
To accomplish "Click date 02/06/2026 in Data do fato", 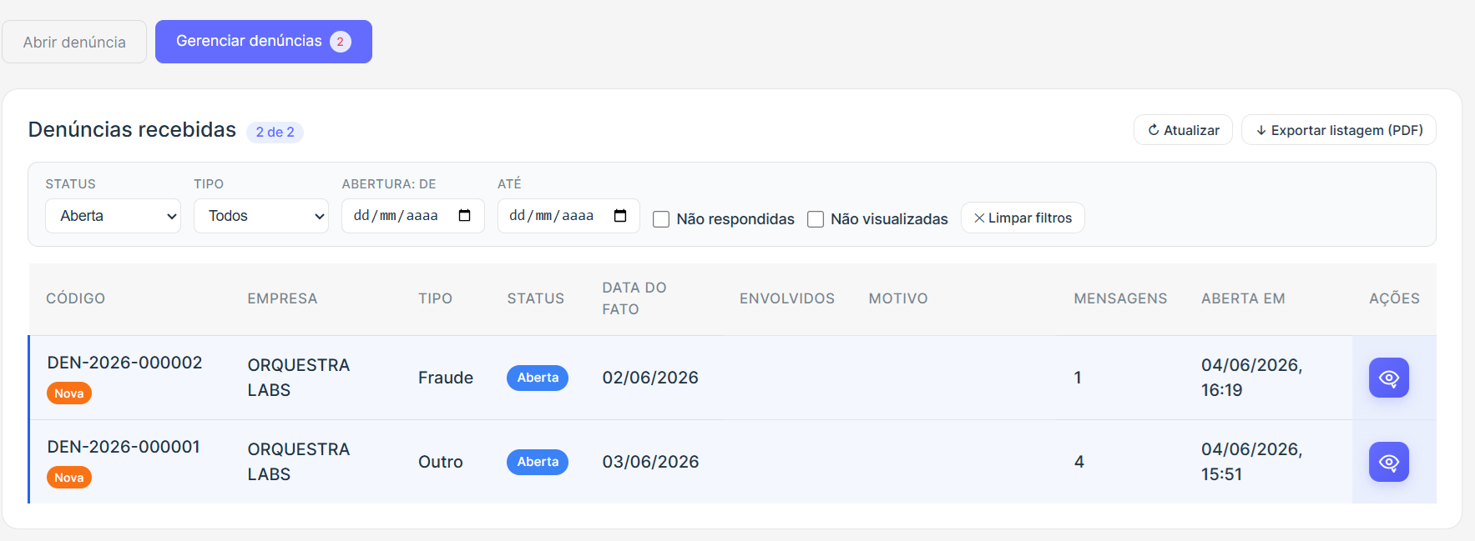I will click(650, 378).
